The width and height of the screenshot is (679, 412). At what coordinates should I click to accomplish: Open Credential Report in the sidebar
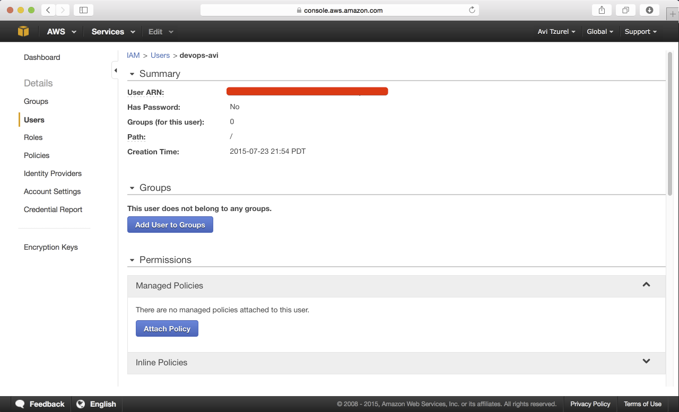[53, 209]
